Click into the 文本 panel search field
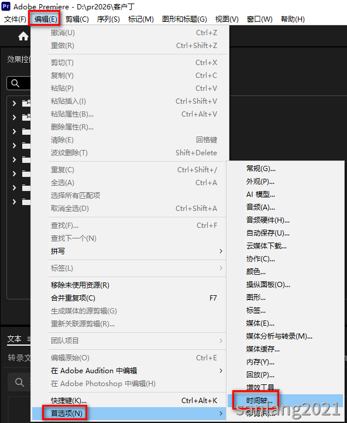347x423 pixels. pyautogui.click(x=19, y=382)
